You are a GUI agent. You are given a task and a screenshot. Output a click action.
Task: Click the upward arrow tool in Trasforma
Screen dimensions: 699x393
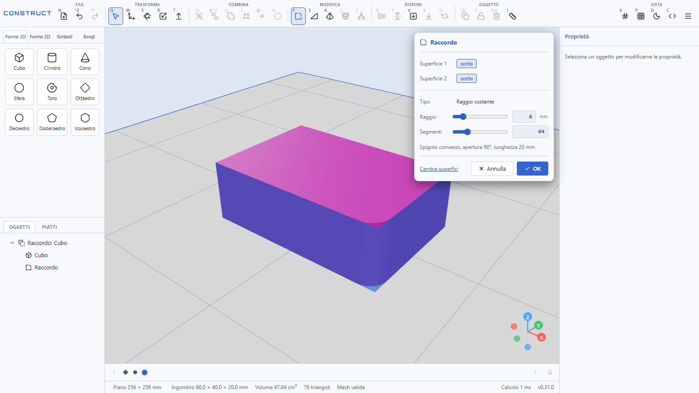coord(179,16)
